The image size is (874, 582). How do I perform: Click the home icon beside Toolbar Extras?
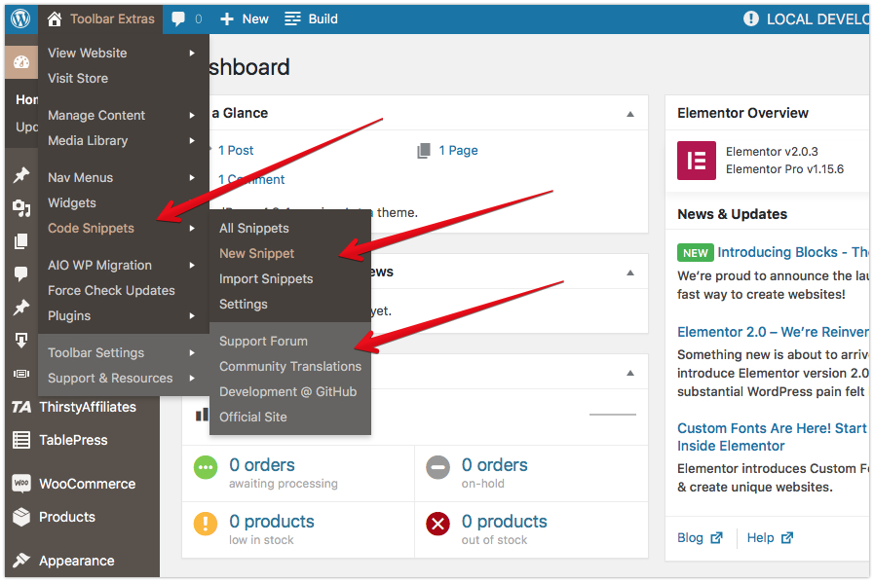tap(54, 18)
